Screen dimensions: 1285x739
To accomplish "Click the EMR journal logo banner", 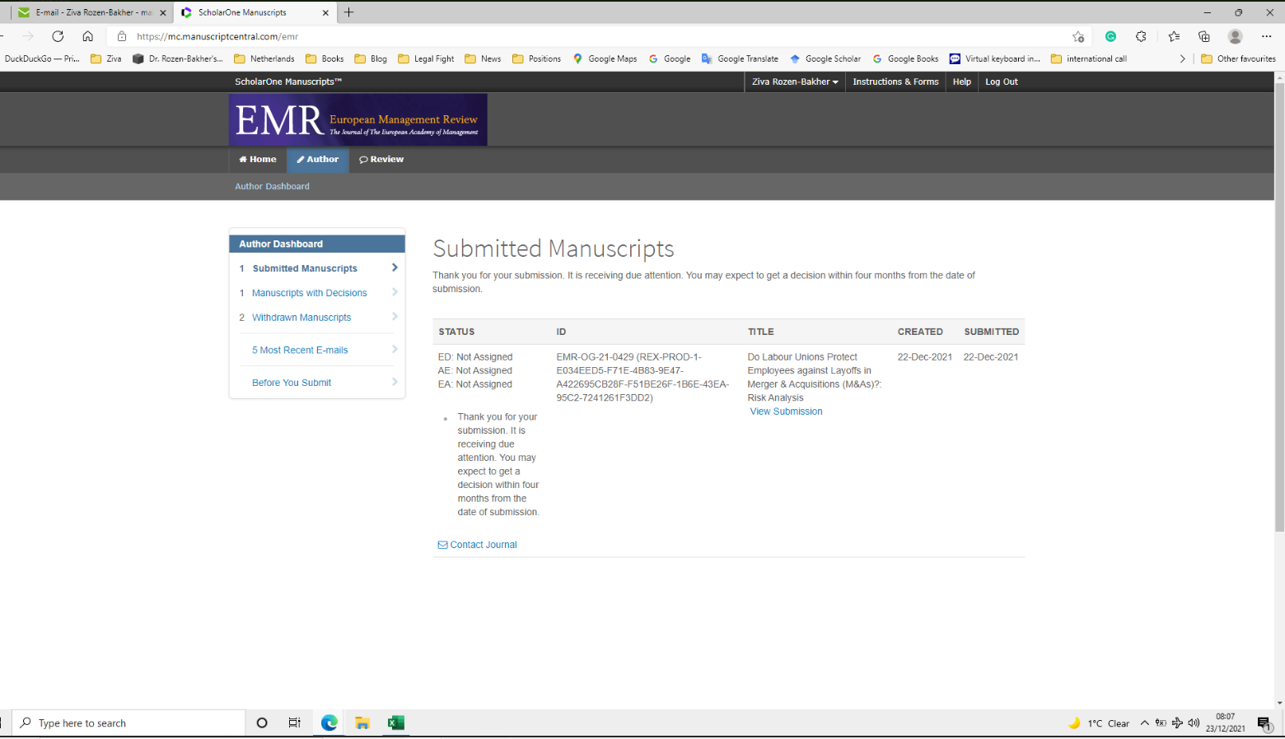I will pyautogui.click(x=358, y=119).
